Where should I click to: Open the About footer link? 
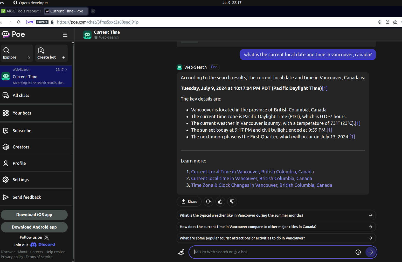(x=23, y=252)
